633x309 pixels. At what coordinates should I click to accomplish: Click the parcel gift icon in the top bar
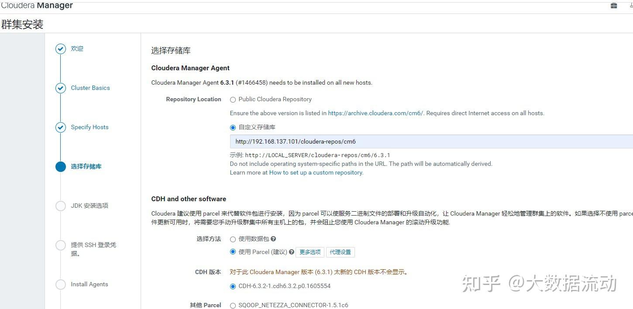click(613, 6)
